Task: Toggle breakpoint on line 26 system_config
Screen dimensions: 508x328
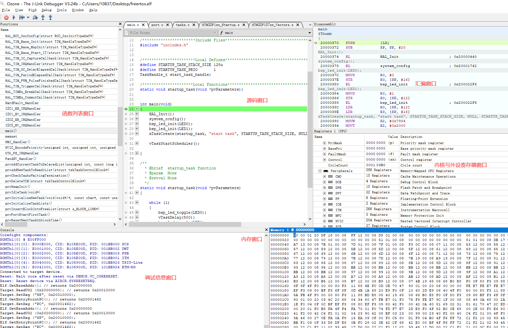Action: 126,119
